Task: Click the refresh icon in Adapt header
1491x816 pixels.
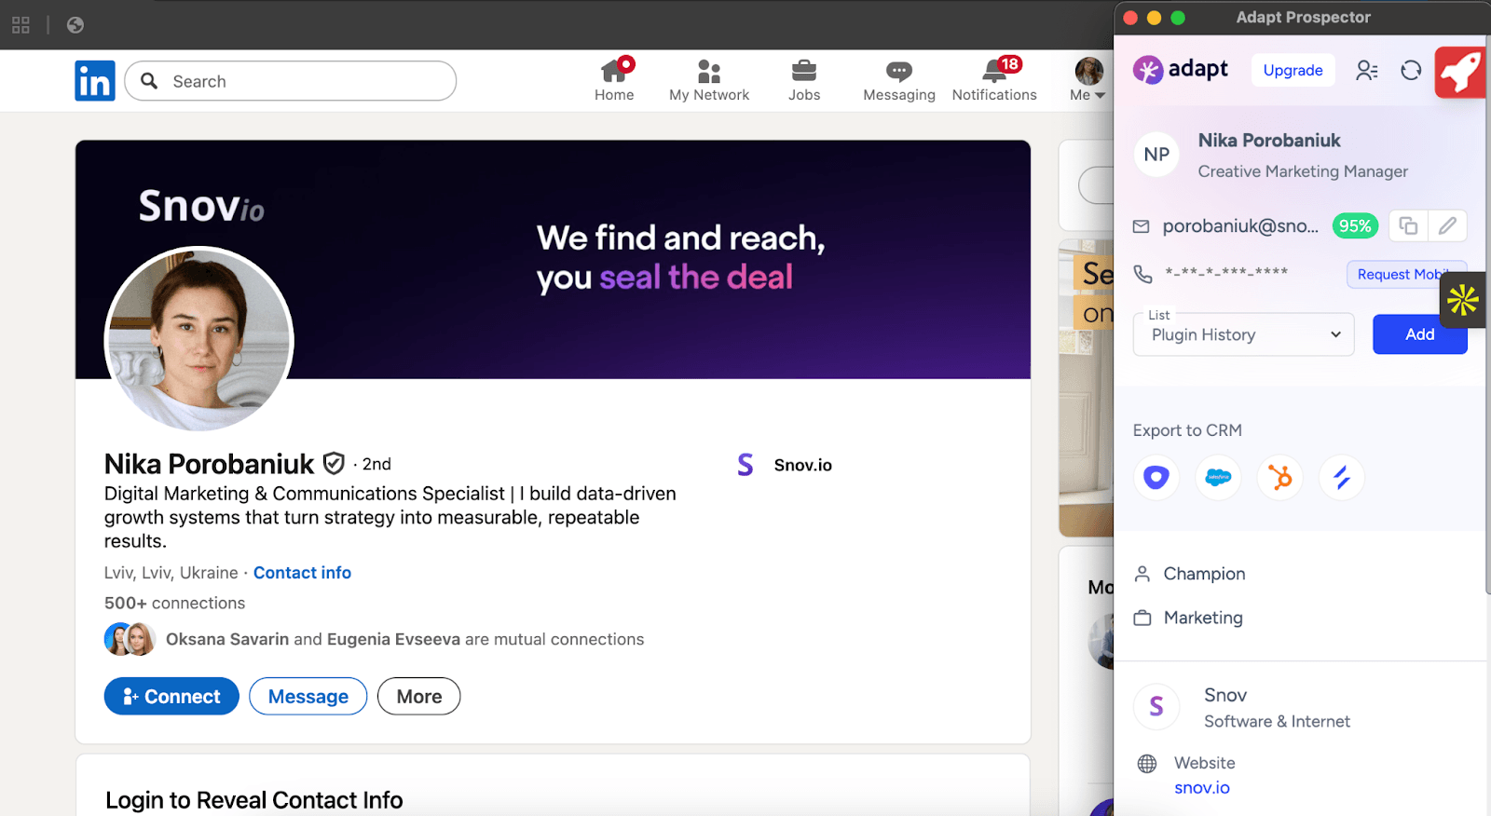Action: tap(1411, 71)
